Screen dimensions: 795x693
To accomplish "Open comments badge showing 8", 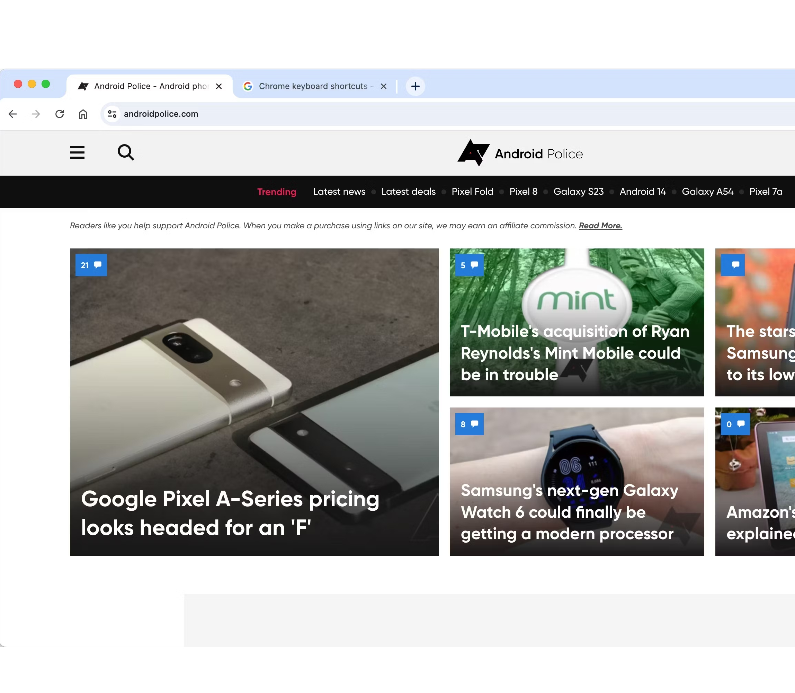I will [469, 424].
